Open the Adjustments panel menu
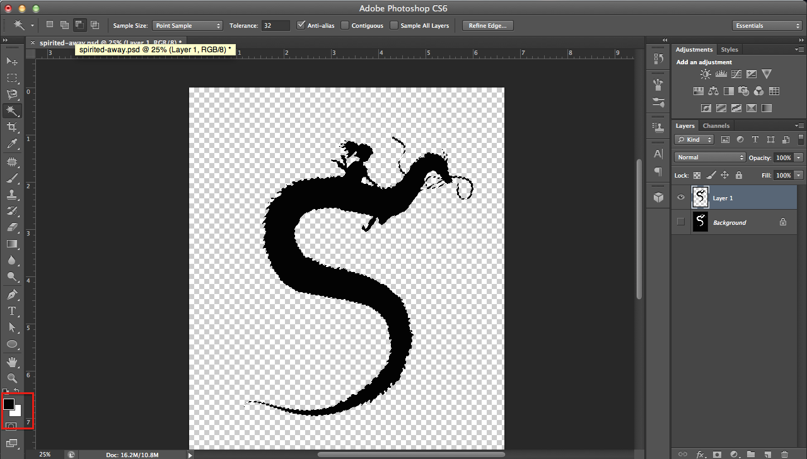 799,49
